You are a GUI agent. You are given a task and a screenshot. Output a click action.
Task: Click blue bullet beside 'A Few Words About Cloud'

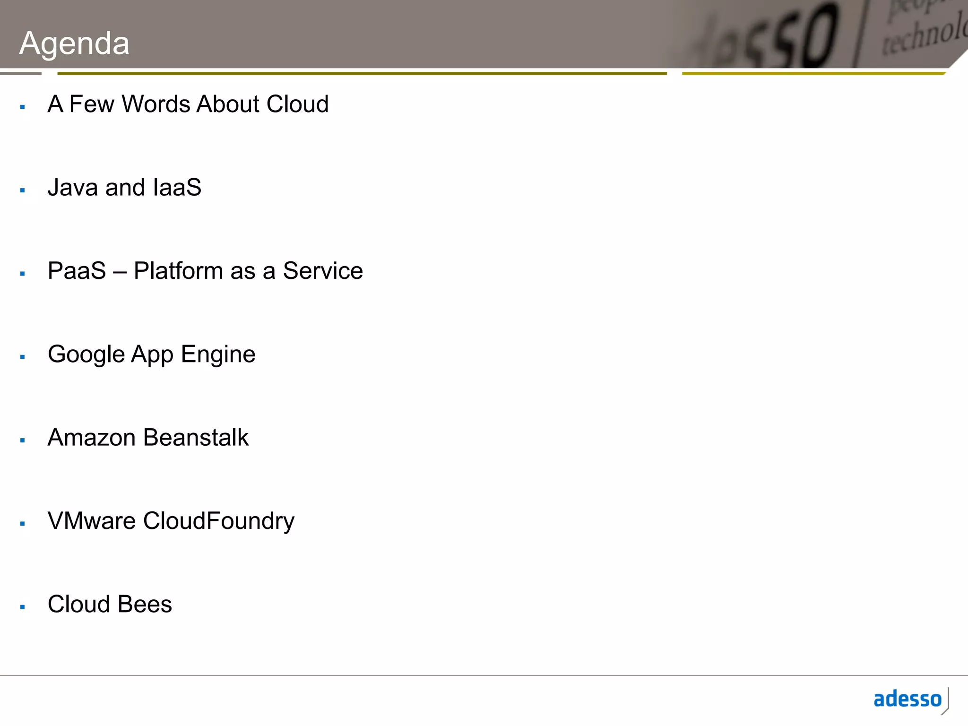point(22,107)
